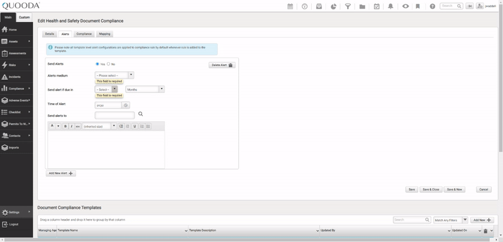This screenshot has height=242, width=503.
Task: Open the folder icon in header
Action: (x=362, y=6)
